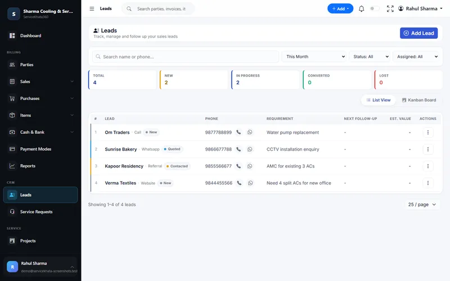The image size is (450, 281).
Task: Expand the Purchases sidebar menu
Action: pyautogui.click(x=40, y=98)
